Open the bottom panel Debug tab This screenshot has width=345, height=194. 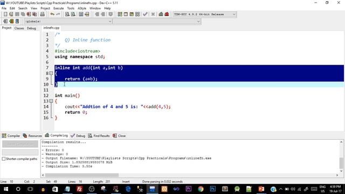pos(78,136)
